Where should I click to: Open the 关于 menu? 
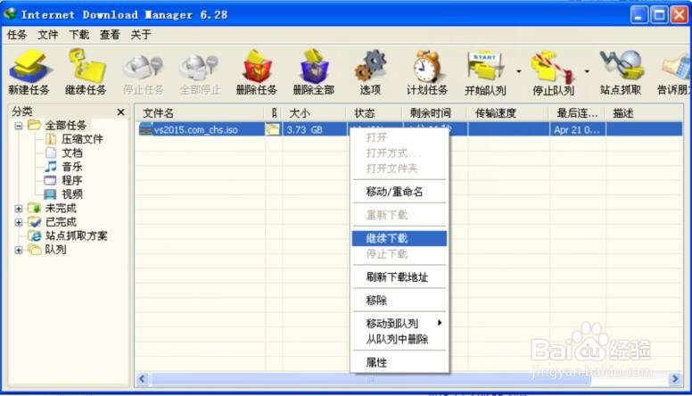coord(141,35)
